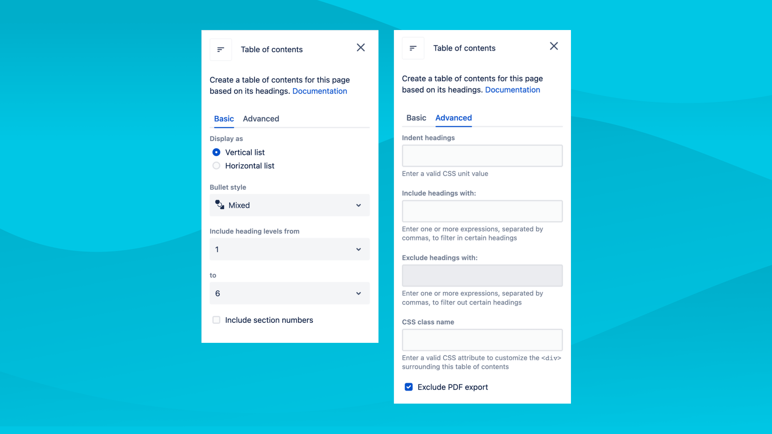Expand the Include heading levels from dropdown
Image resolution: width=772 pixels, height=434 pixels.
(x=289, y=249)
